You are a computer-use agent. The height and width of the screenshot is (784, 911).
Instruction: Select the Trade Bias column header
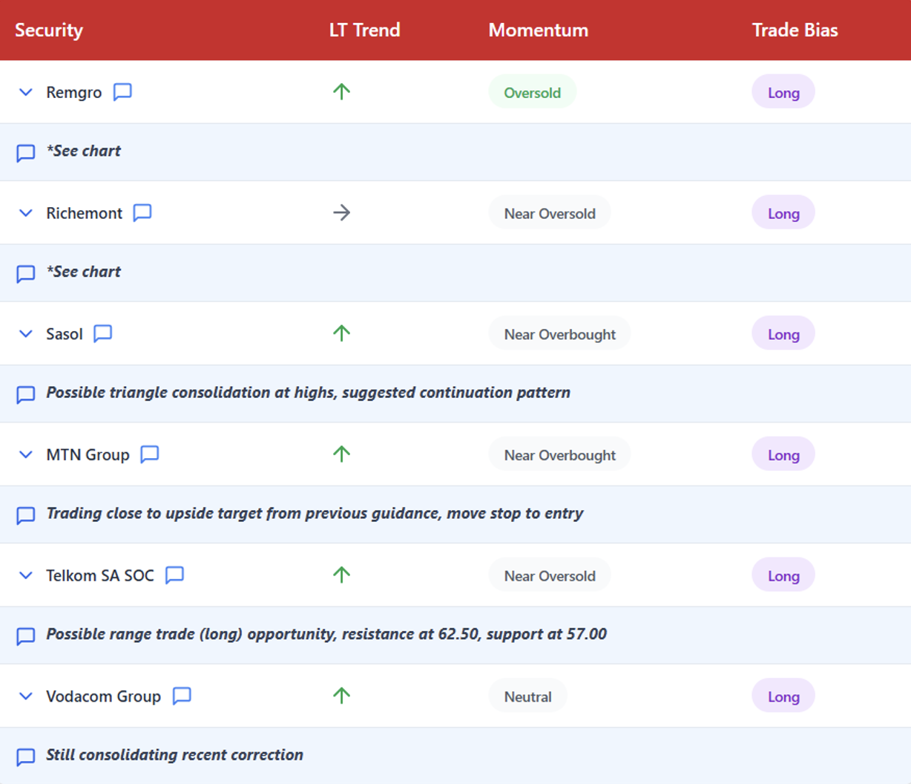(x=795, y=30)
